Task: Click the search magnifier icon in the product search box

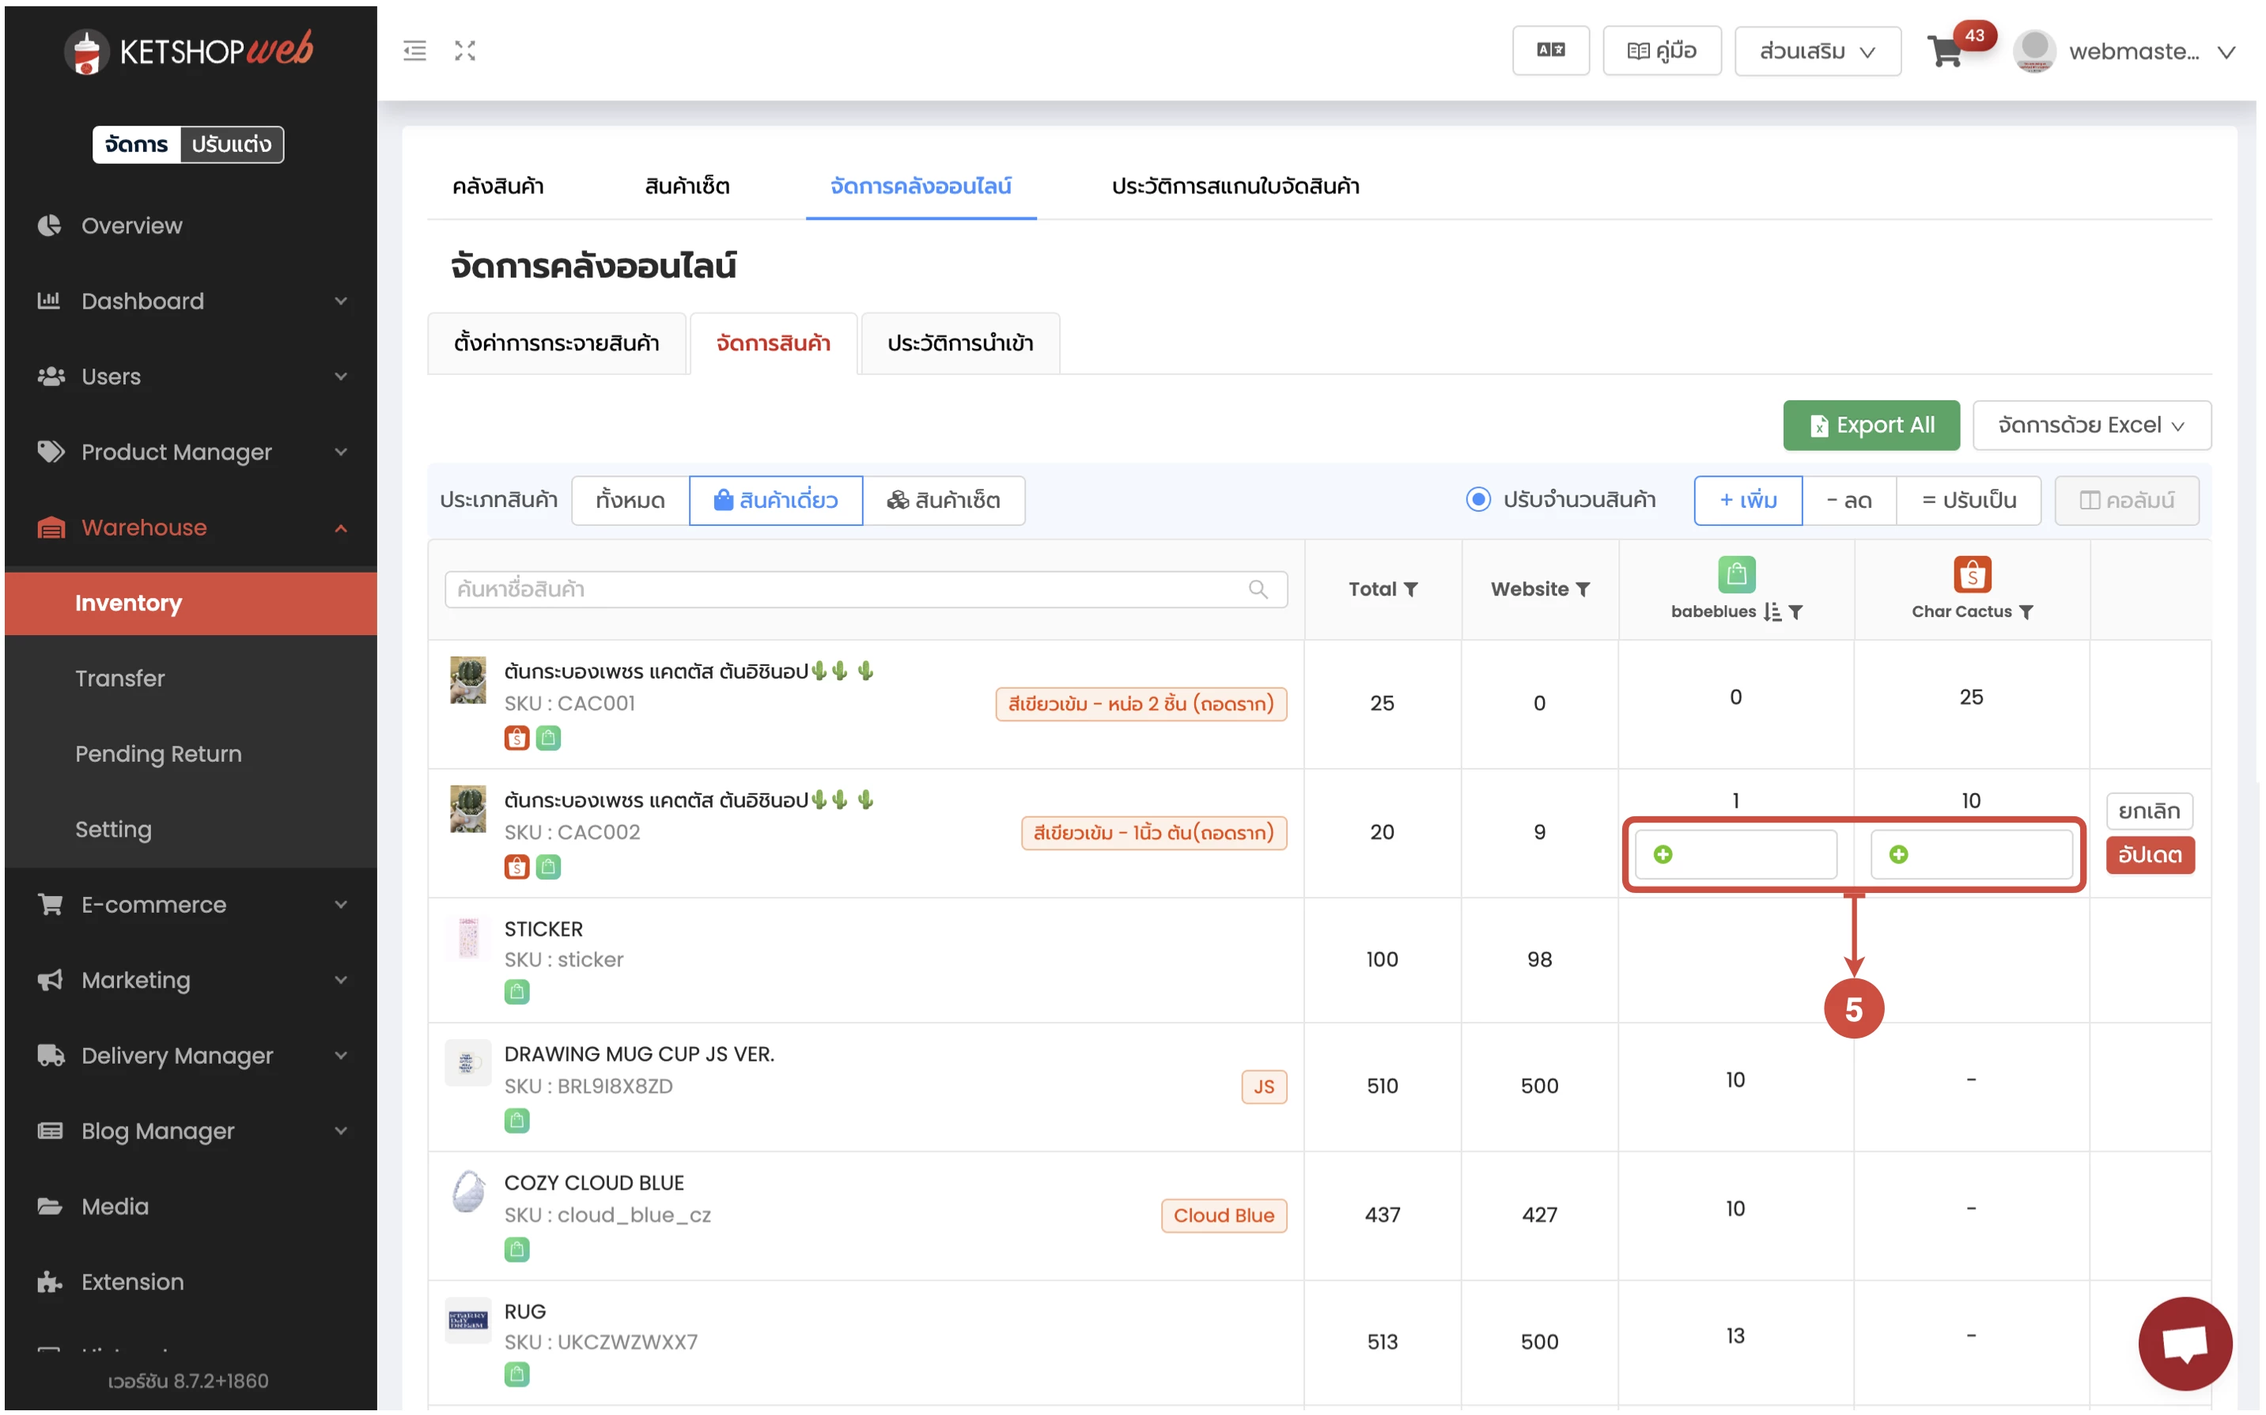Action: [x=1258, y=589]
